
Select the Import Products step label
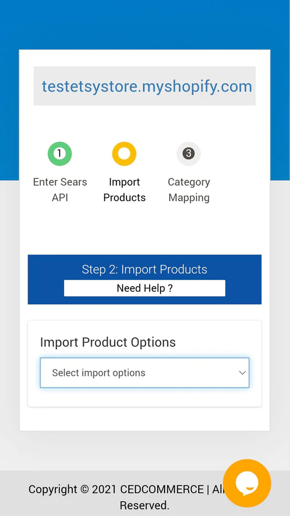[x=124, y=190]
